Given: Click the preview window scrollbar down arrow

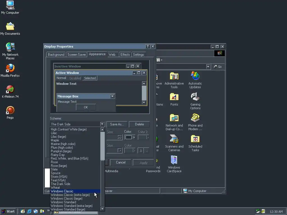Looking at the screenshot, I should pos(144,102).
